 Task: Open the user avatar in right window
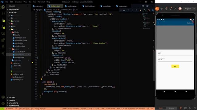[180, 9]
